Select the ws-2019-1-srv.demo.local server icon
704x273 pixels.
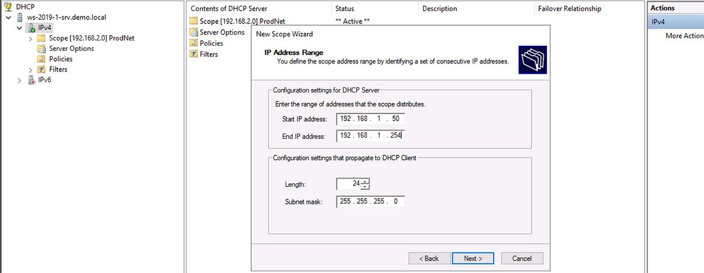coord(20,18)
